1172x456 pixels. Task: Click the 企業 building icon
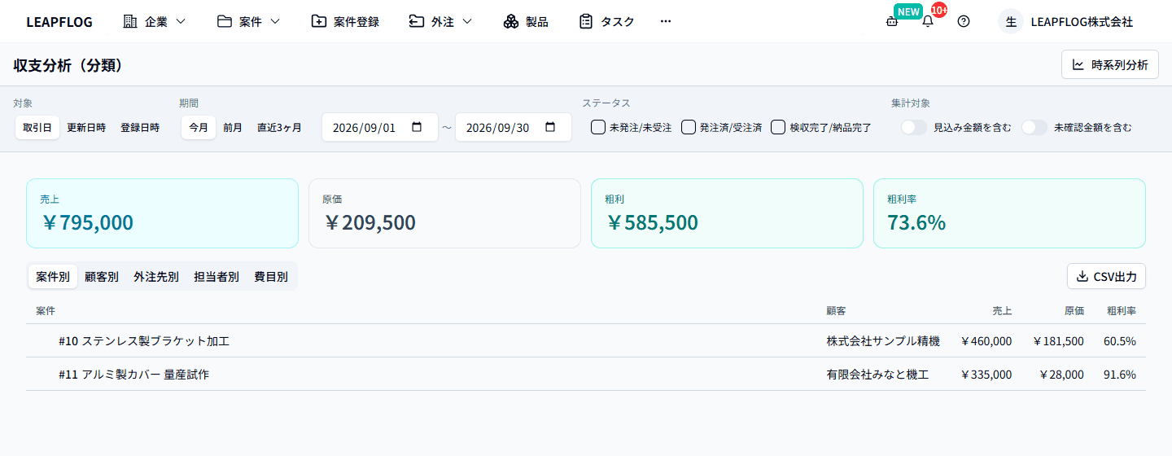point(130,21)
